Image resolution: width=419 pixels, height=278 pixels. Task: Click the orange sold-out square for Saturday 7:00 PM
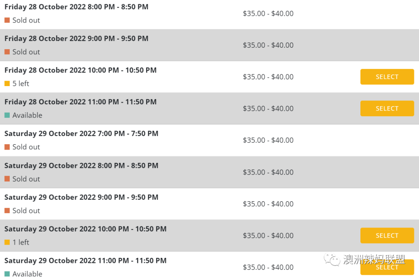(7, 147)
